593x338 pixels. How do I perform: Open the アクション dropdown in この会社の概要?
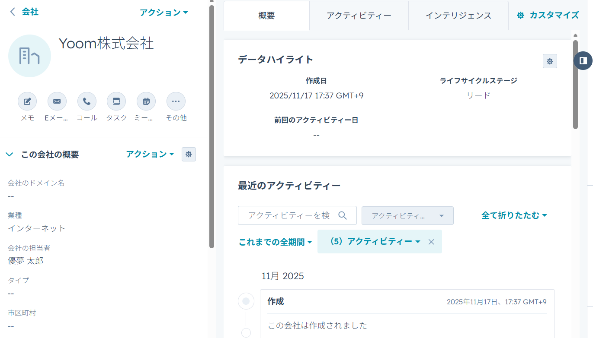point(150,154)
